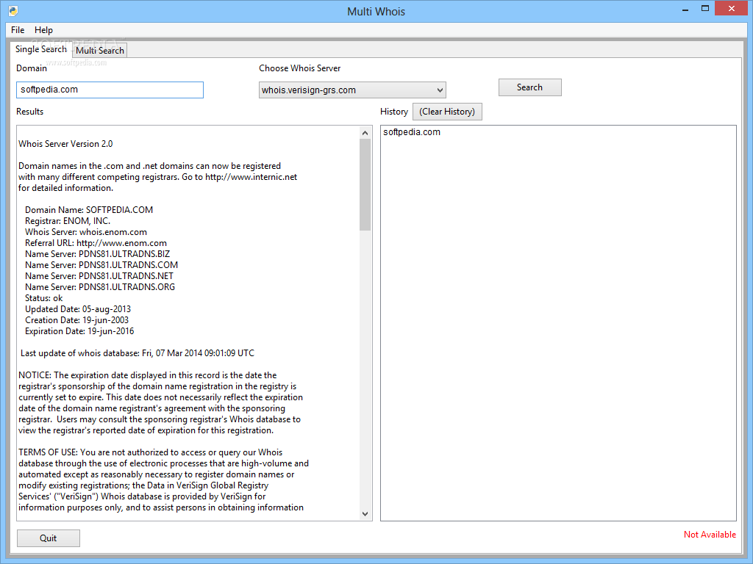
Task: Click the 'Domain Name: SOFTPEDIA.COM' line
Action: [x=89, y=209]
